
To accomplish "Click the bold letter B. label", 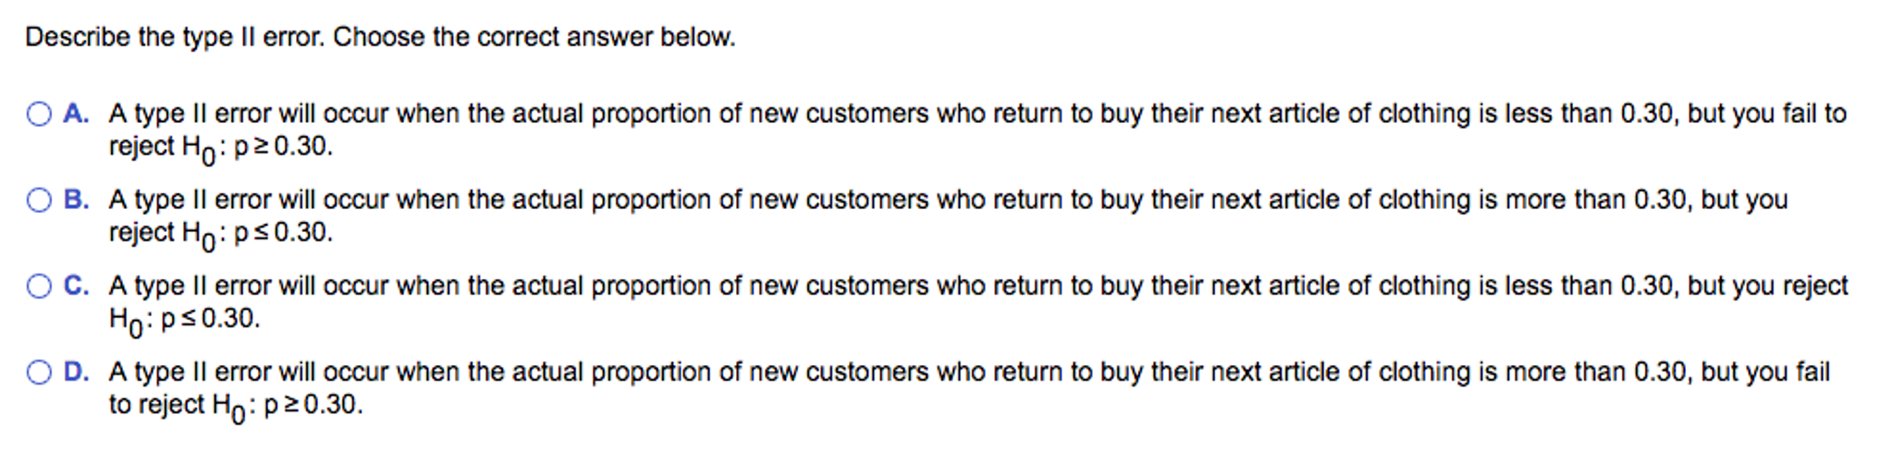I will (x=77, y=200).
